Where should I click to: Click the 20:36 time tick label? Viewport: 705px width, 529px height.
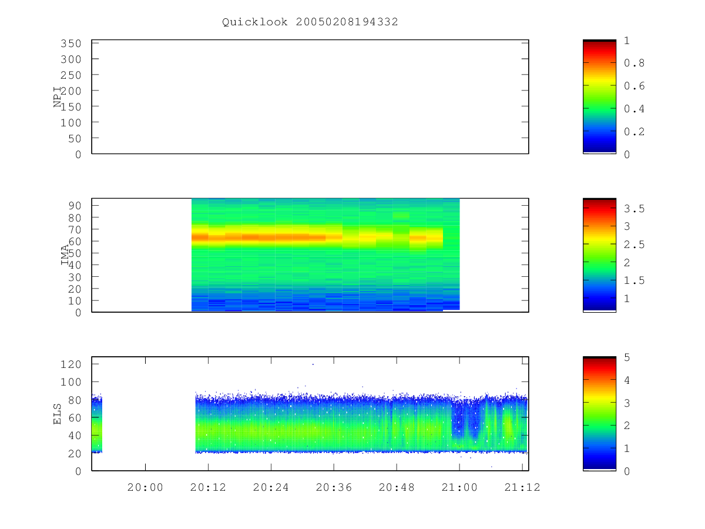point(334,487)
